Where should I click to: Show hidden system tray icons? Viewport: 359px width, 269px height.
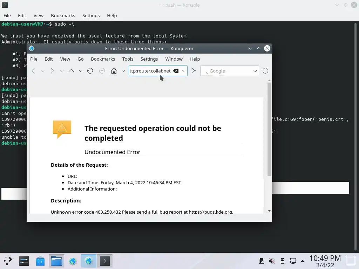pyautogui.click(x=303, y=261)
